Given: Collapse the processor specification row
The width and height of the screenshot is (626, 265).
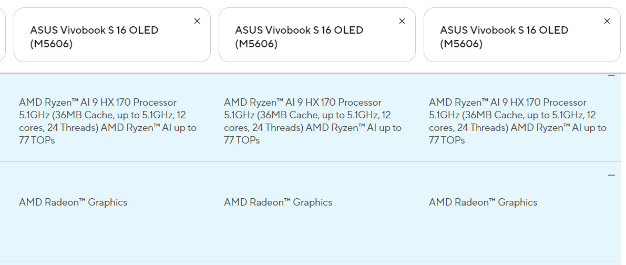Looking at the screenshot, I should click(611, 76).
